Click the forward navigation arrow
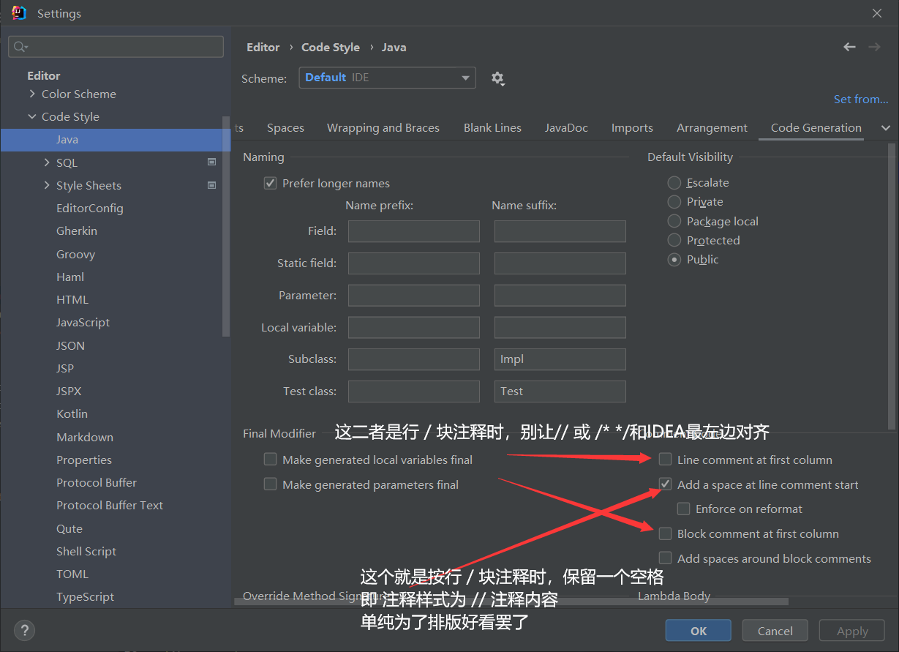Screen dimensions: 899x652 (x=874, y=47)
